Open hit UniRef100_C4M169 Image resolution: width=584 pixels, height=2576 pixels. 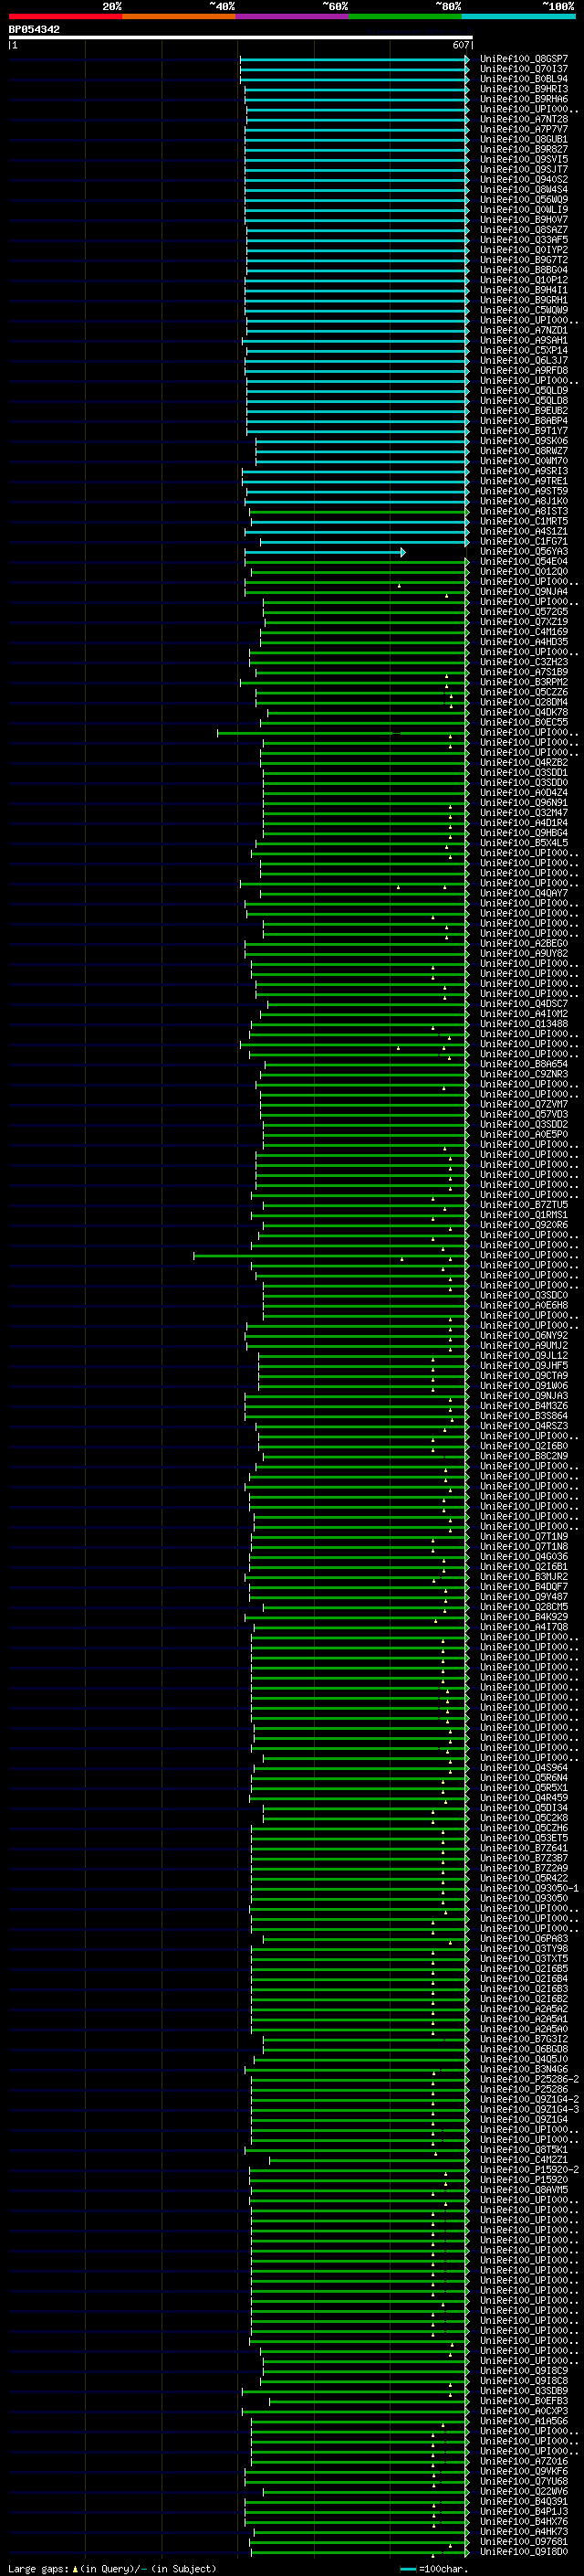tap(523, 632)
